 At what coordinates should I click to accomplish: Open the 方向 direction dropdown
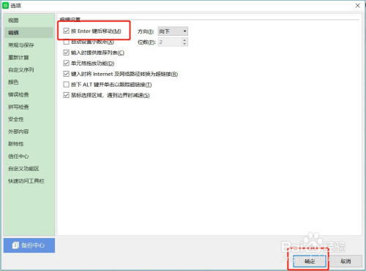pyautogui.click(x=173, y=31)
